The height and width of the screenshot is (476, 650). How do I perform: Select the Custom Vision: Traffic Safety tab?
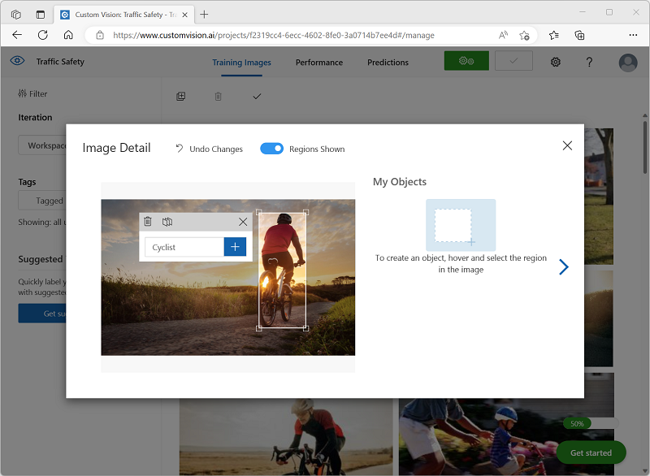(x=123, y=15)
